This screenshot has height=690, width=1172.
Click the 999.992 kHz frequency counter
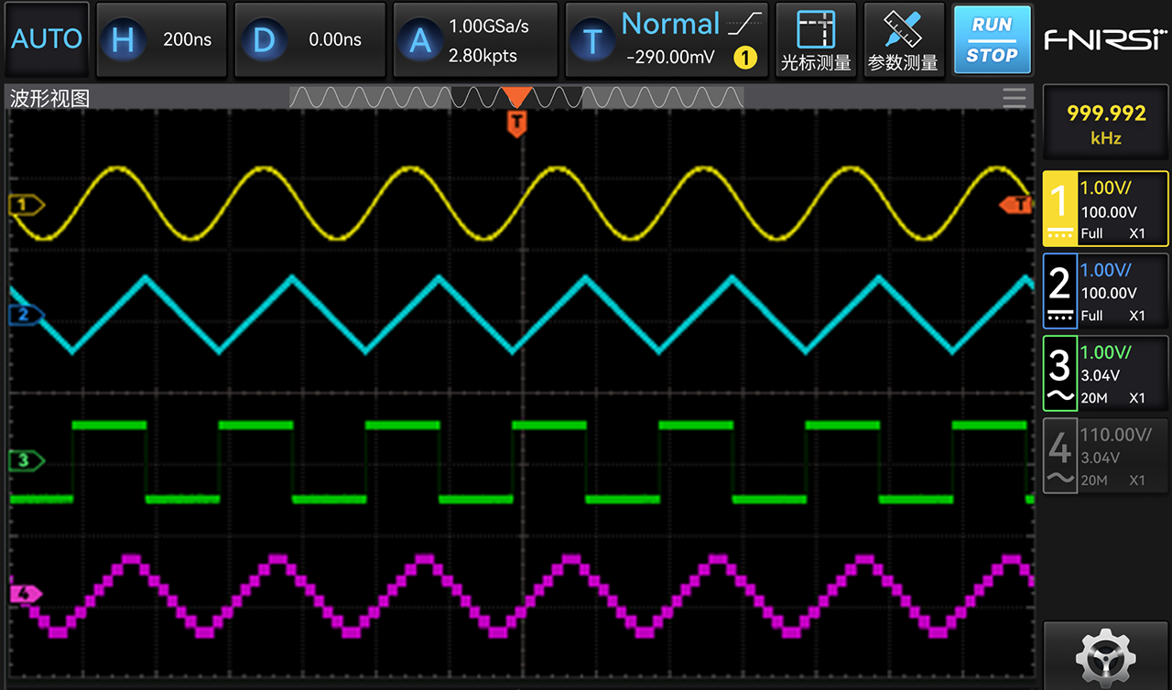[1106, 124]
